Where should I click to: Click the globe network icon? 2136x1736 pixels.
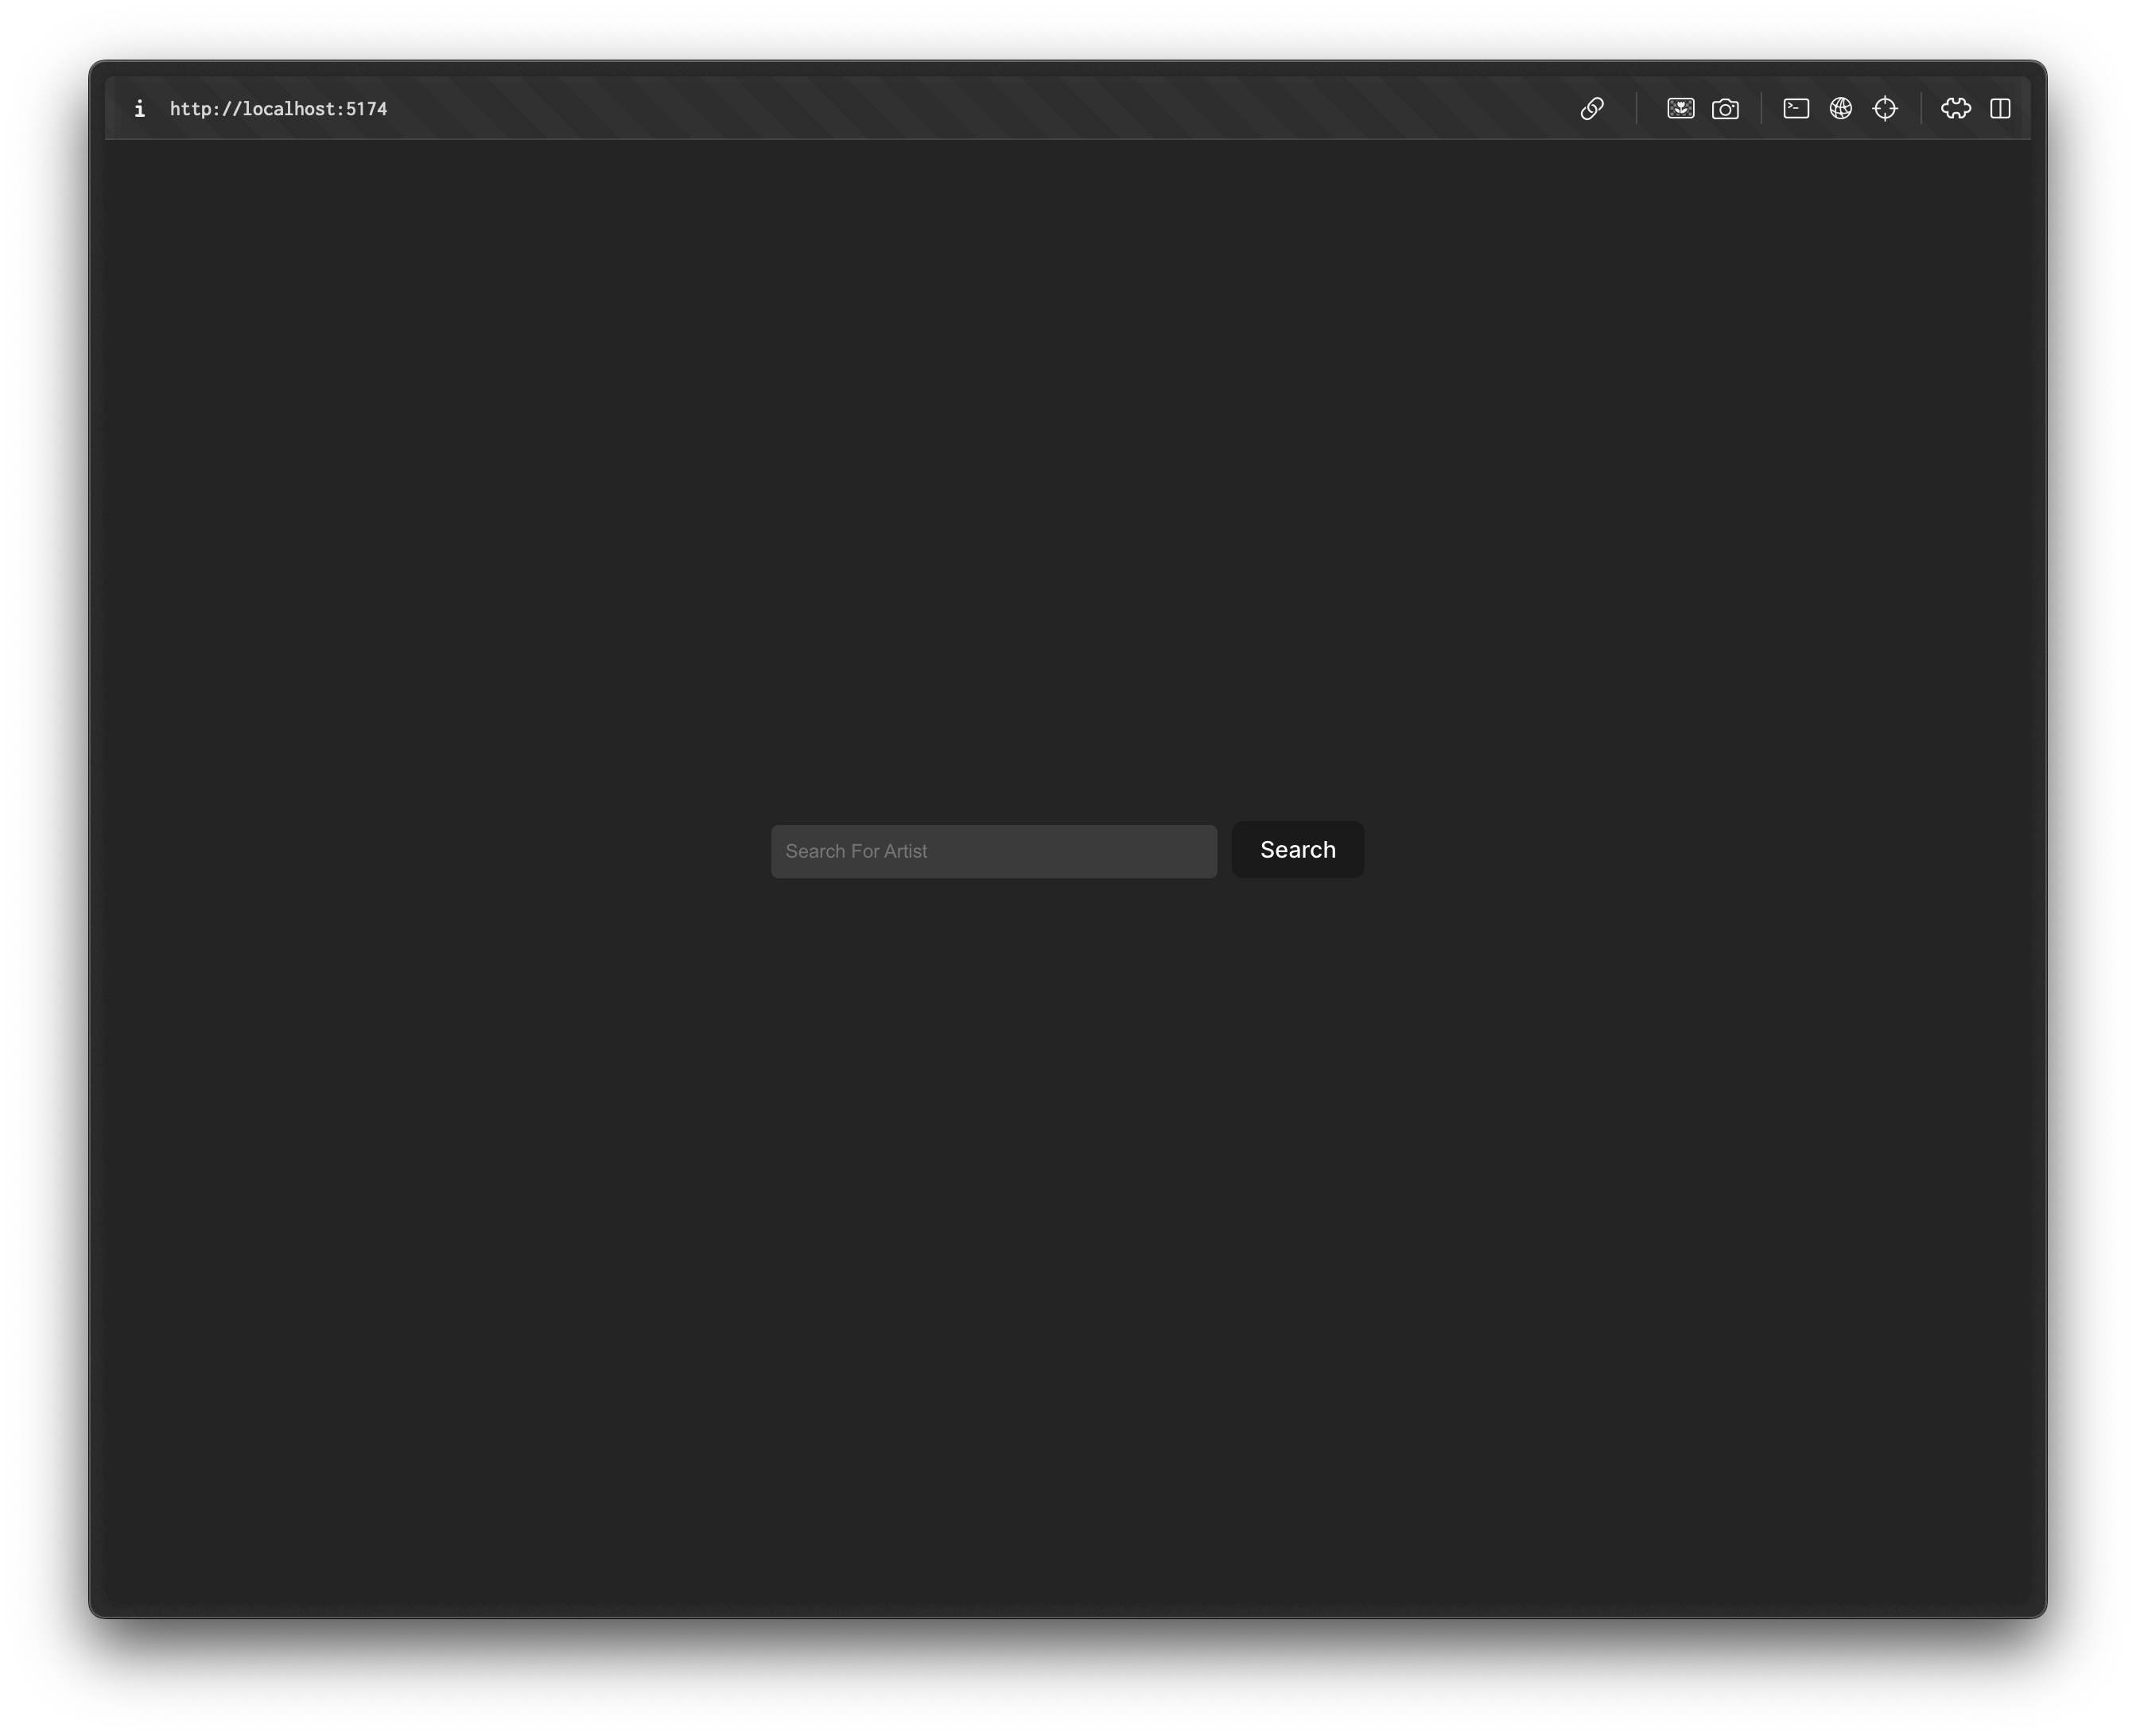(x=1841, y=108)
